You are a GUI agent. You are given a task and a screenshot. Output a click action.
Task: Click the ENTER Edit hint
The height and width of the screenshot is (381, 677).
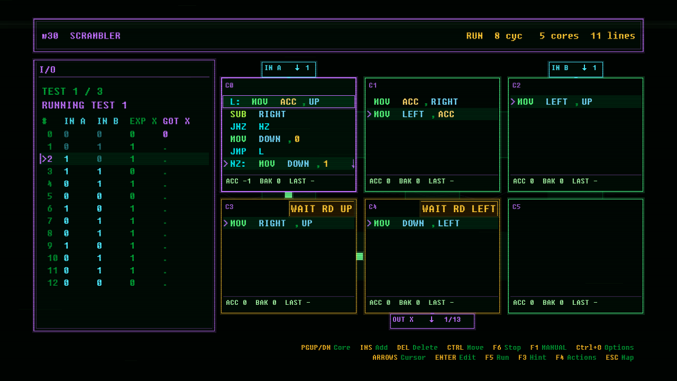click(455, 357)
